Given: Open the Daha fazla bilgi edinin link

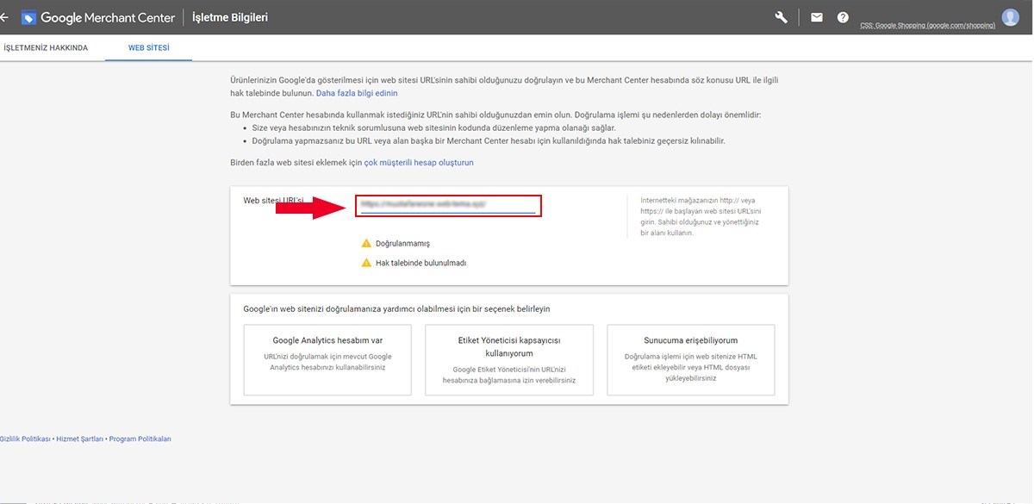Looking at the screenshot, I should [x=357, y=93].
